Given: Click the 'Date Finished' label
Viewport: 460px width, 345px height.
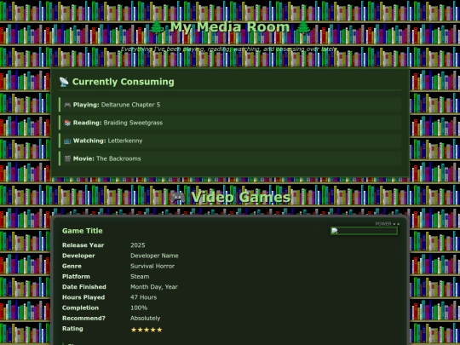Looking at the screenshot, I should coord(83,287).
